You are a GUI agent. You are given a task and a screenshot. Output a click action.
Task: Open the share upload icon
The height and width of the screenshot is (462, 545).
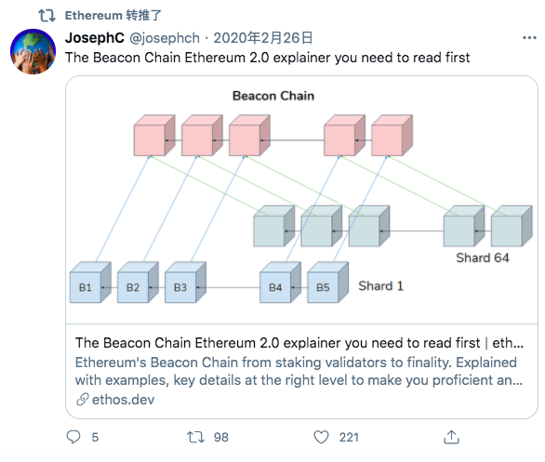pyautogui.click(x=451, y=437)
